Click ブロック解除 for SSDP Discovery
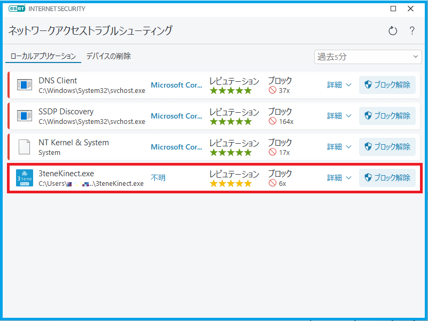The image size is (428, 321). (387, 116)
